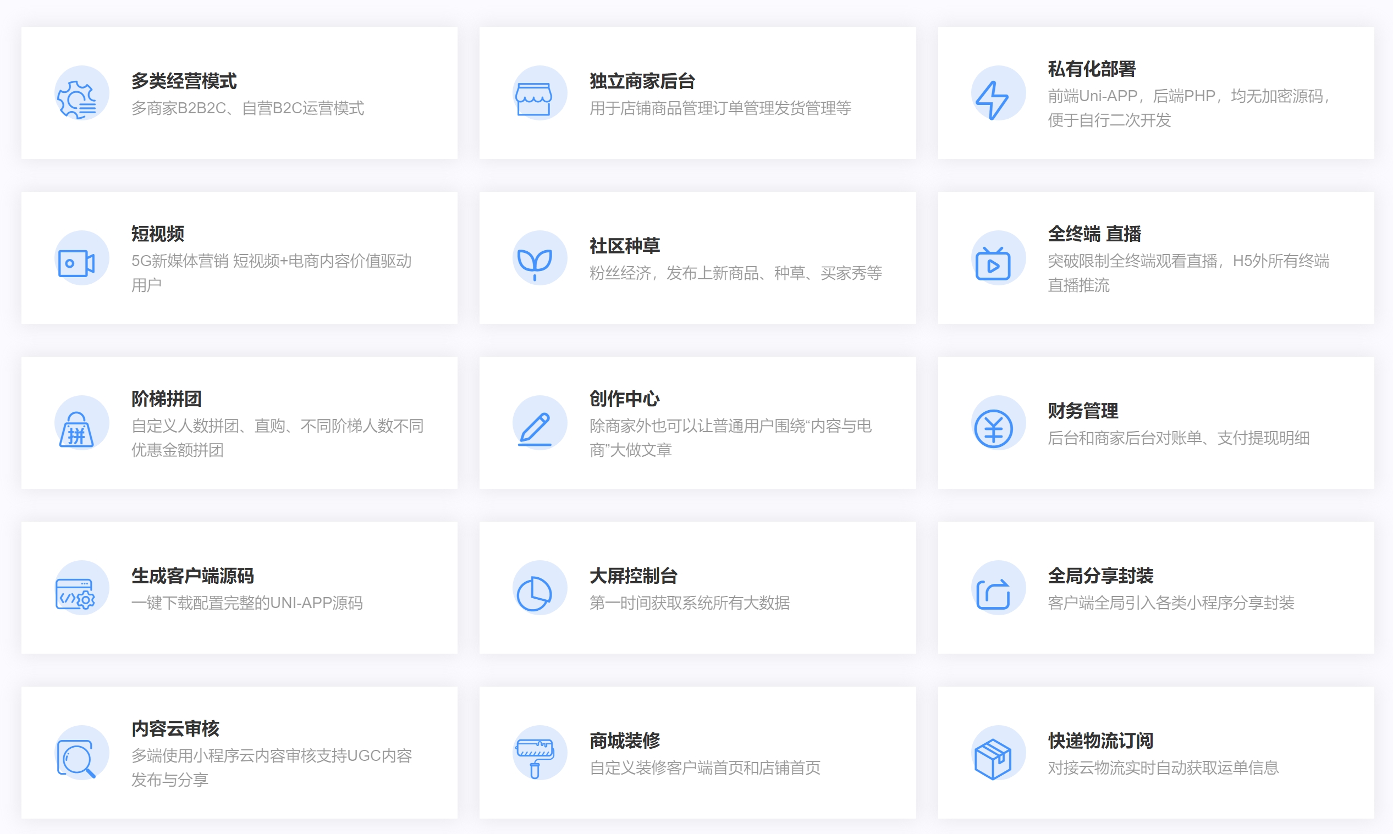The image size is (1393, 834).
Task: Open the 独立商家后台 card title
Action: (641, 81)
